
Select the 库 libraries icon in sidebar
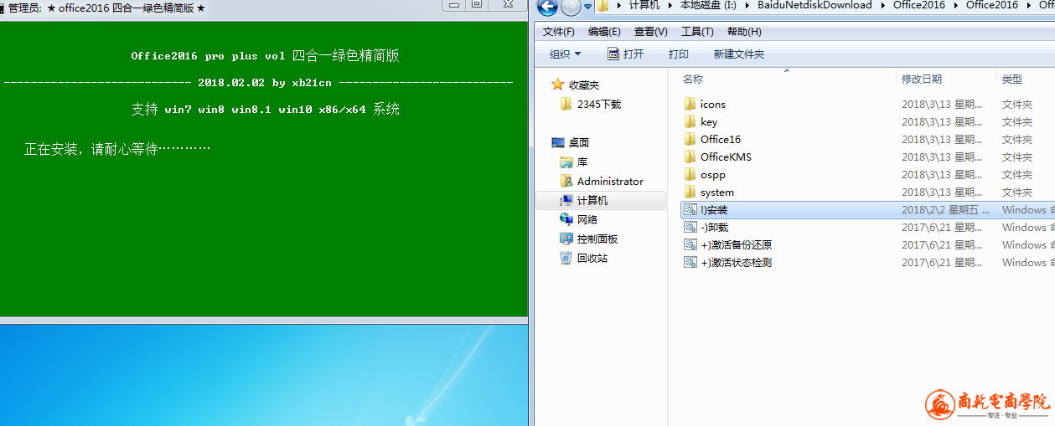point(566,162)
